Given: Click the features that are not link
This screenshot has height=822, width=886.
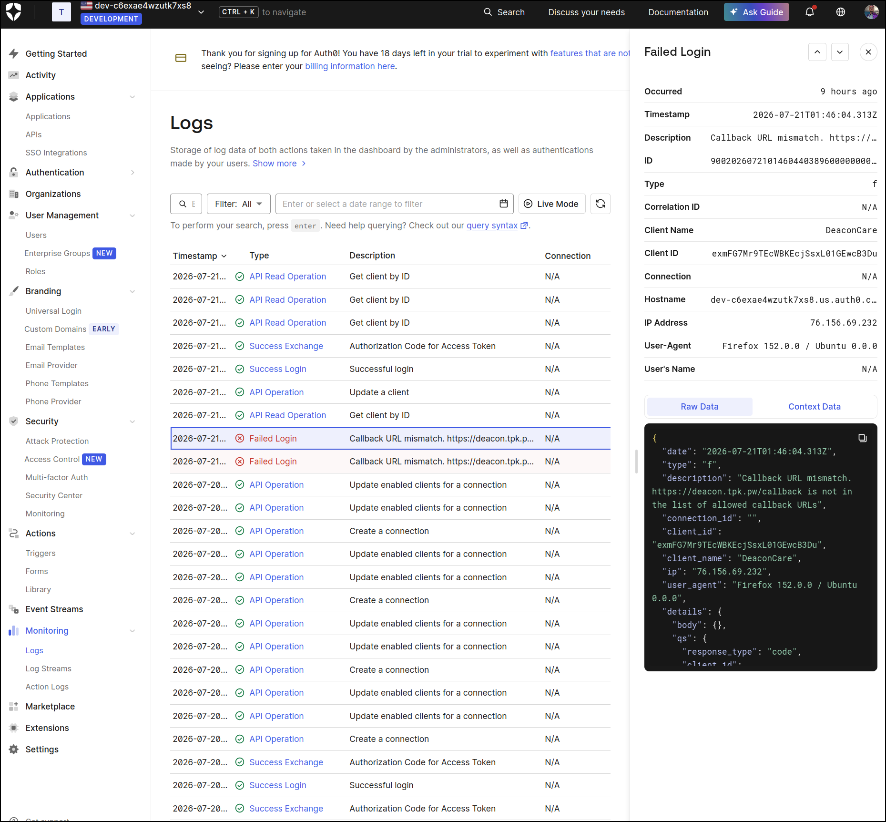Looking at the screenshot, I should click(590, 53).
